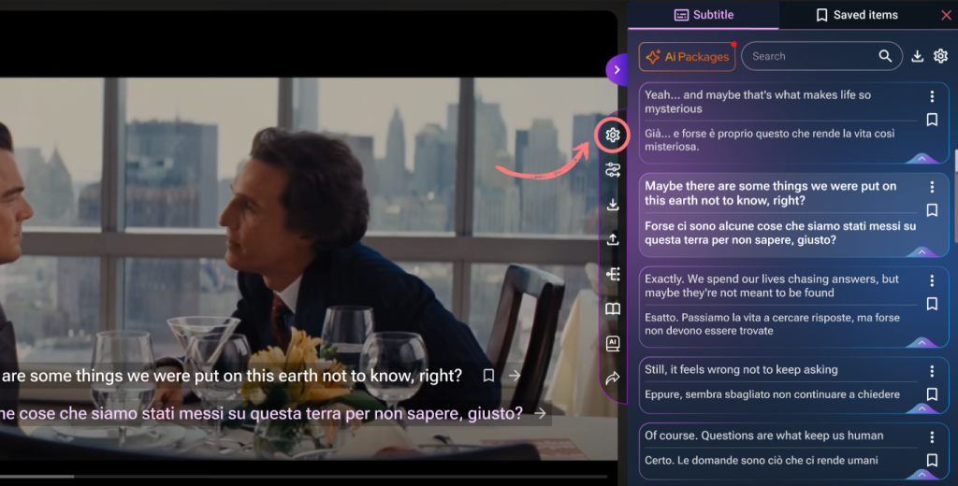
Task: Open the tree structure icon in vertical toolbar
Action: (613, 274)
